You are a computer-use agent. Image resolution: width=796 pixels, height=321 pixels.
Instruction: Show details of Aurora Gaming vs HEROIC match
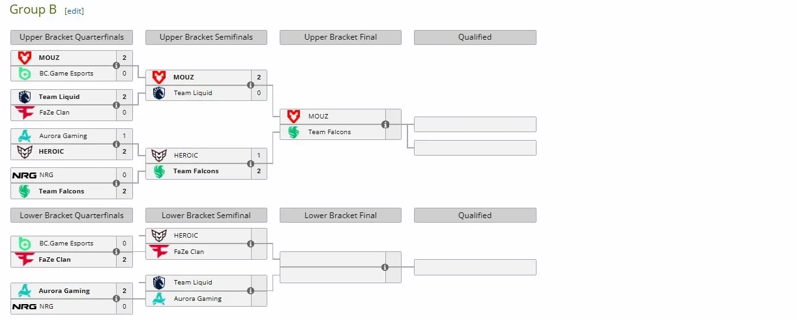coord(116,144)
